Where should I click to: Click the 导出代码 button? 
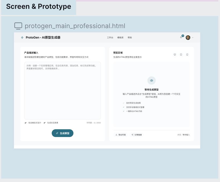(120, 135)
